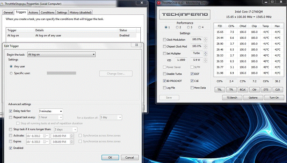Click Turn On in ThrottleStop
The width and height of the screenshot is (287, 163).
[x=274, y=97]
